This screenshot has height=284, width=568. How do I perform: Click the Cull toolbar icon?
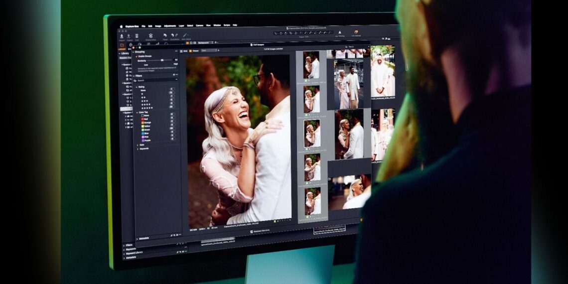click(x=137, y=36)
